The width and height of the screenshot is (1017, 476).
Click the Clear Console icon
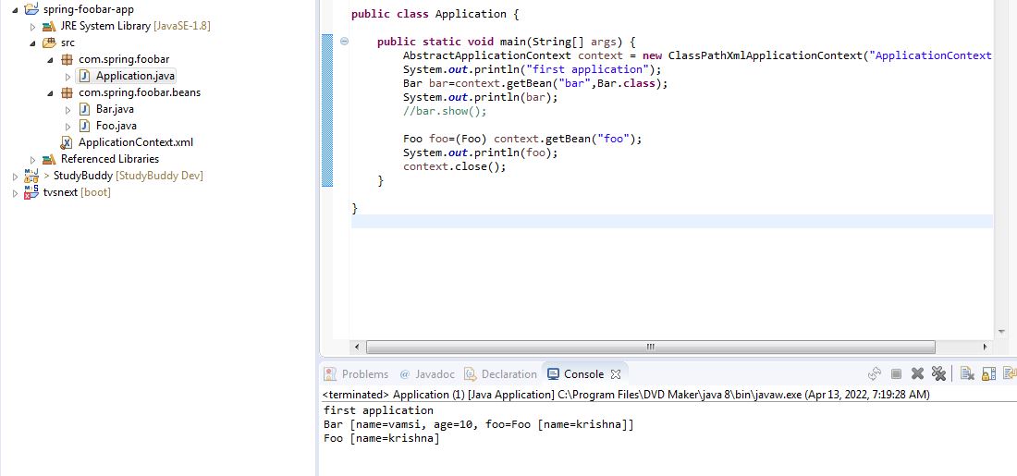click(967, 373)
